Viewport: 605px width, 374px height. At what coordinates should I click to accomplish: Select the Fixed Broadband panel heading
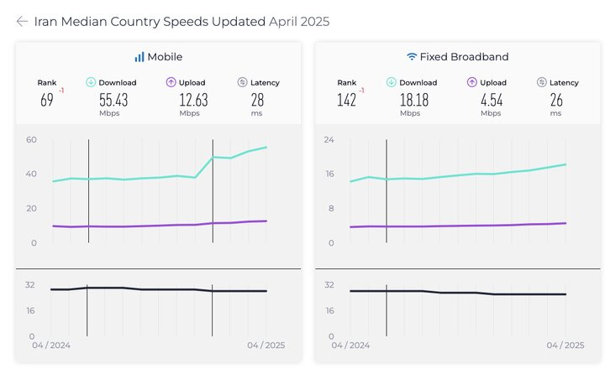pyautogui.click(x=458, y=57)
